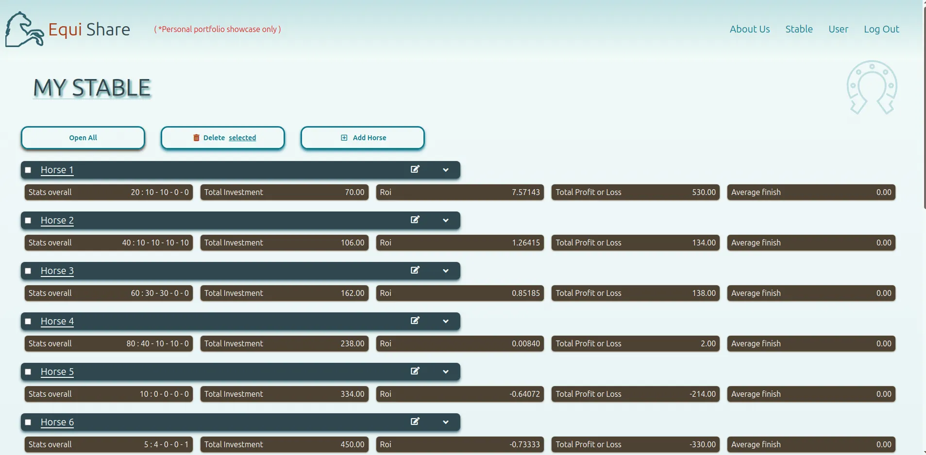Open the edit icon on Horse 2
The width and height of the screenshot is (926, 455).
click(415, 220)
